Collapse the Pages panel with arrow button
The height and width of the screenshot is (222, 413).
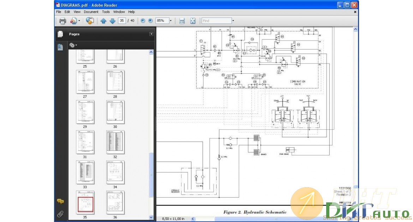pos(151,34)
